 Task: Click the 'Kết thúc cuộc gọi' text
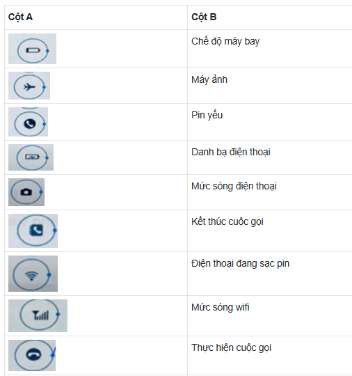(x=227, y=221)
